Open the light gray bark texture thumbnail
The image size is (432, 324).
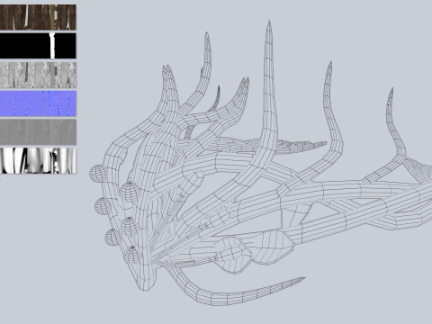38,75
